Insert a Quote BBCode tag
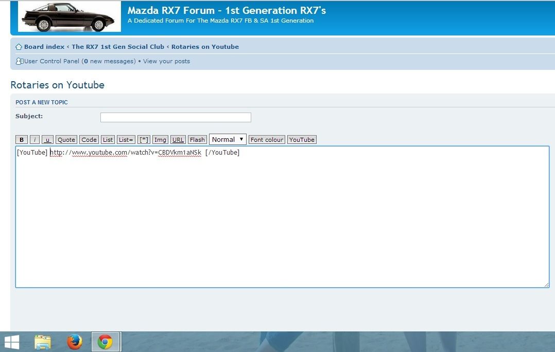Viewport: 555px width, 352px height. [66, 140]
